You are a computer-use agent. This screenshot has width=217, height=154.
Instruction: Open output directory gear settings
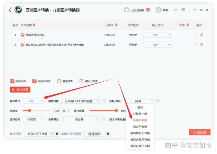tap(57, 134)
